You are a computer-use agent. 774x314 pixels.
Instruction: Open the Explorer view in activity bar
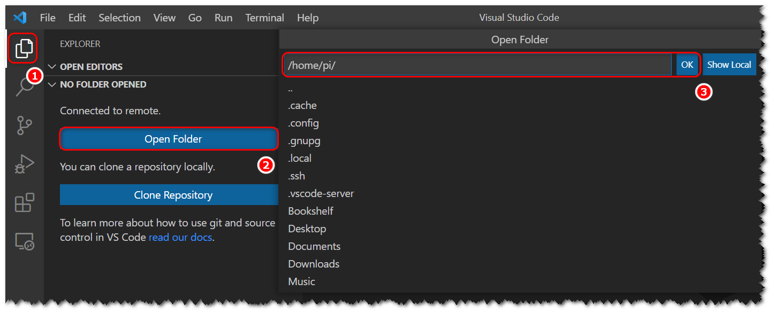24,49
